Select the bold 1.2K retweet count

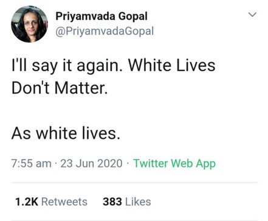click(x=27, y=202)
